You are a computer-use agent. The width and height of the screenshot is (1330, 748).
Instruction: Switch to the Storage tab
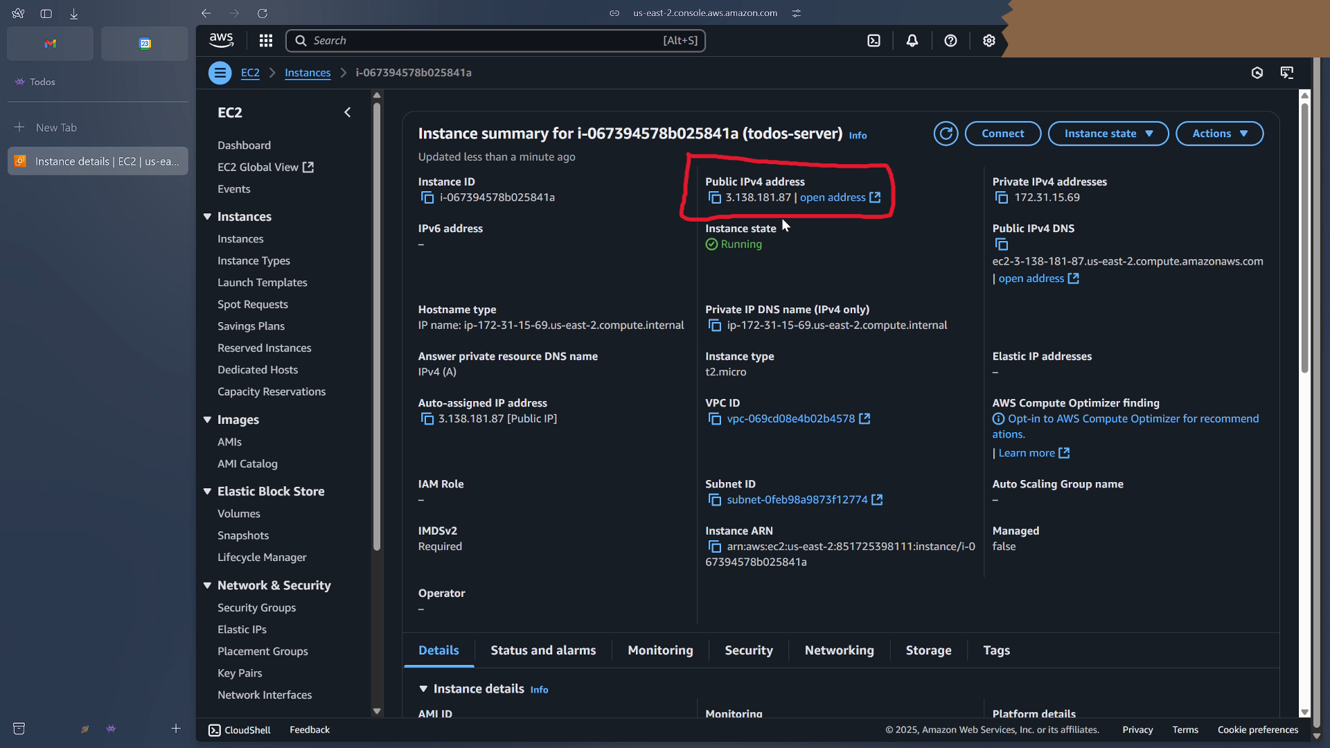point(928,650)
